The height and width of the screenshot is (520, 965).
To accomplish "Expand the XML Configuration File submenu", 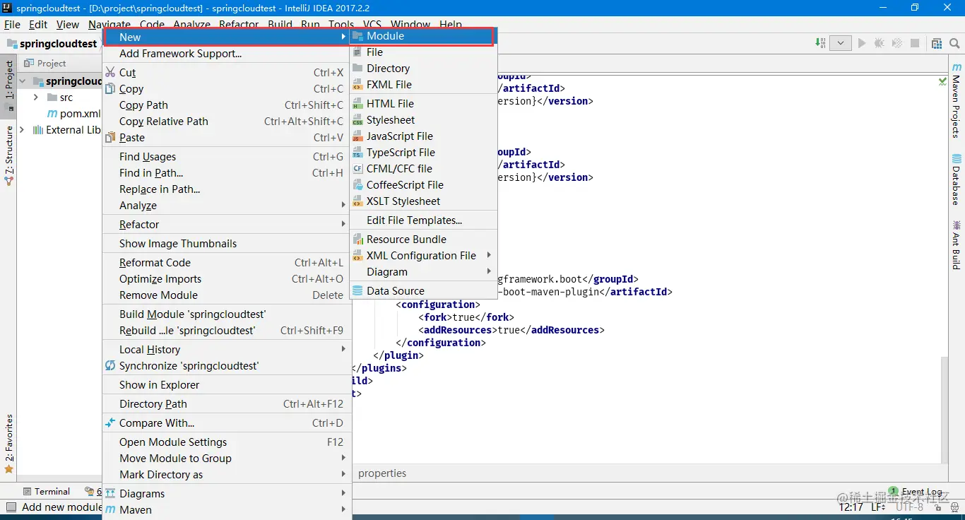I will pos(424,256).
